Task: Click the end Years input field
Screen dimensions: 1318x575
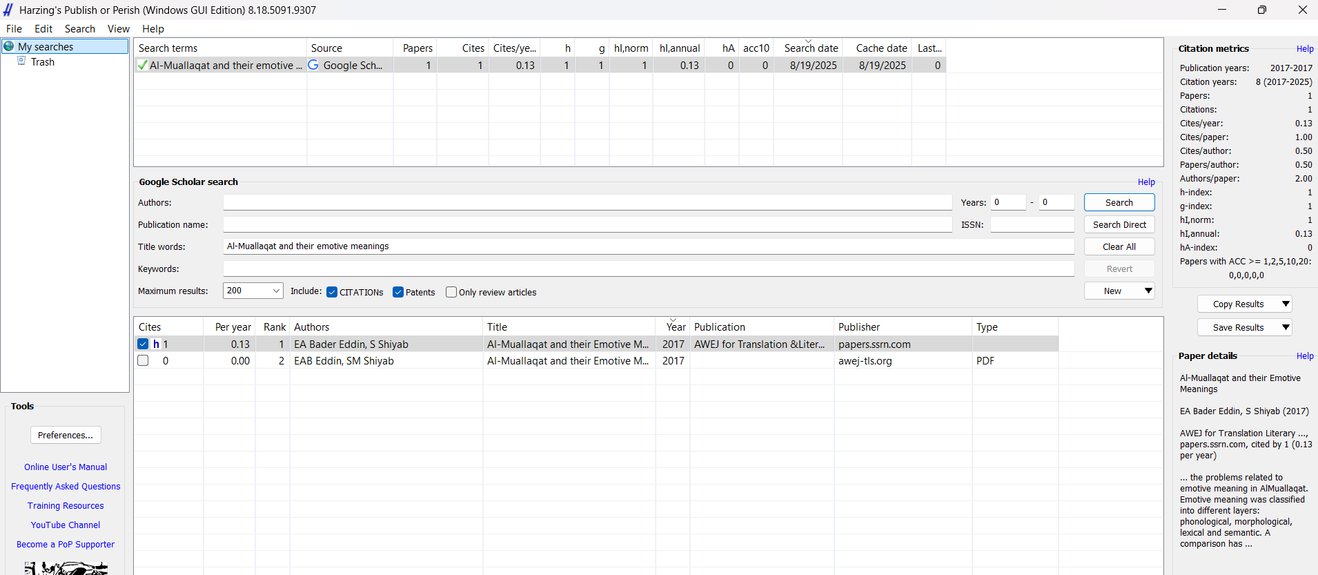Action: [x=1056, y=202]
